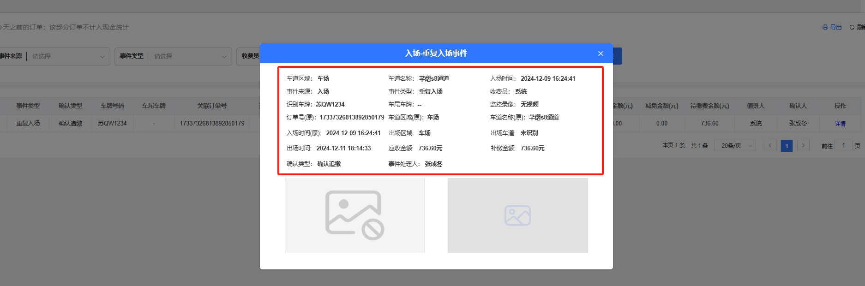Go to previous page arrow
Image resolution: width=865 pixels, height=286 pixels.
coord(770,146)
